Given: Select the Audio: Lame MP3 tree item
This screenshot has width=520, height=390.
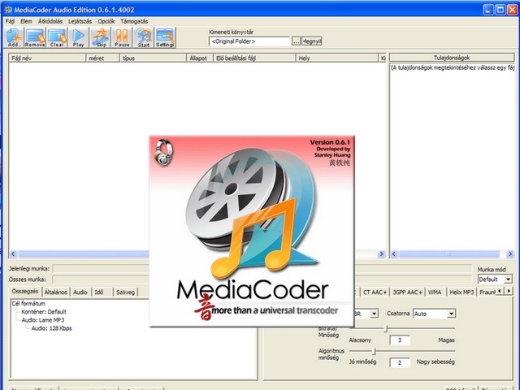Looking at the screenshot, I should point(43,320).
